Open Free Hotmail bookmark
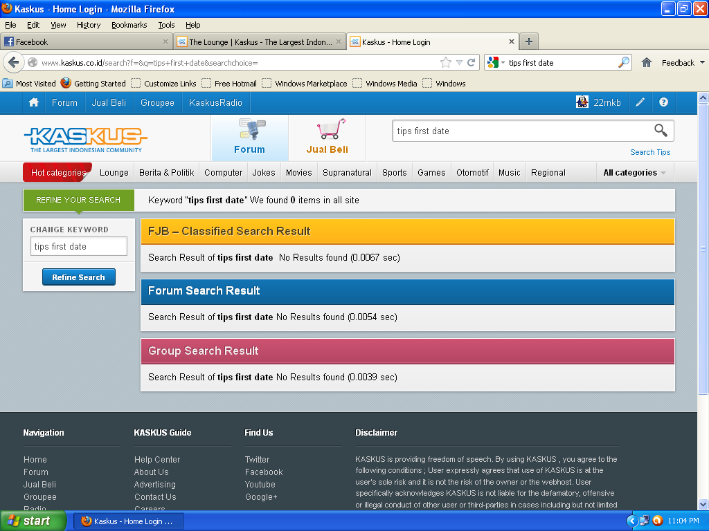The width and height of the screenshot is (709, 531). click(x=230, y=84)
